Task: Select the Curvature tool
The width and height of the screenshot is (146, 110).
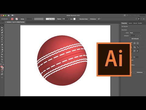Action: (2, 32)
